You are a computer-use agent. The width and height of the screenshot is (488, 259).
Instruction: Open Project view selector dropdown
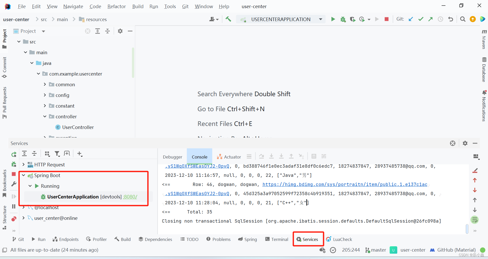(43, 31)
